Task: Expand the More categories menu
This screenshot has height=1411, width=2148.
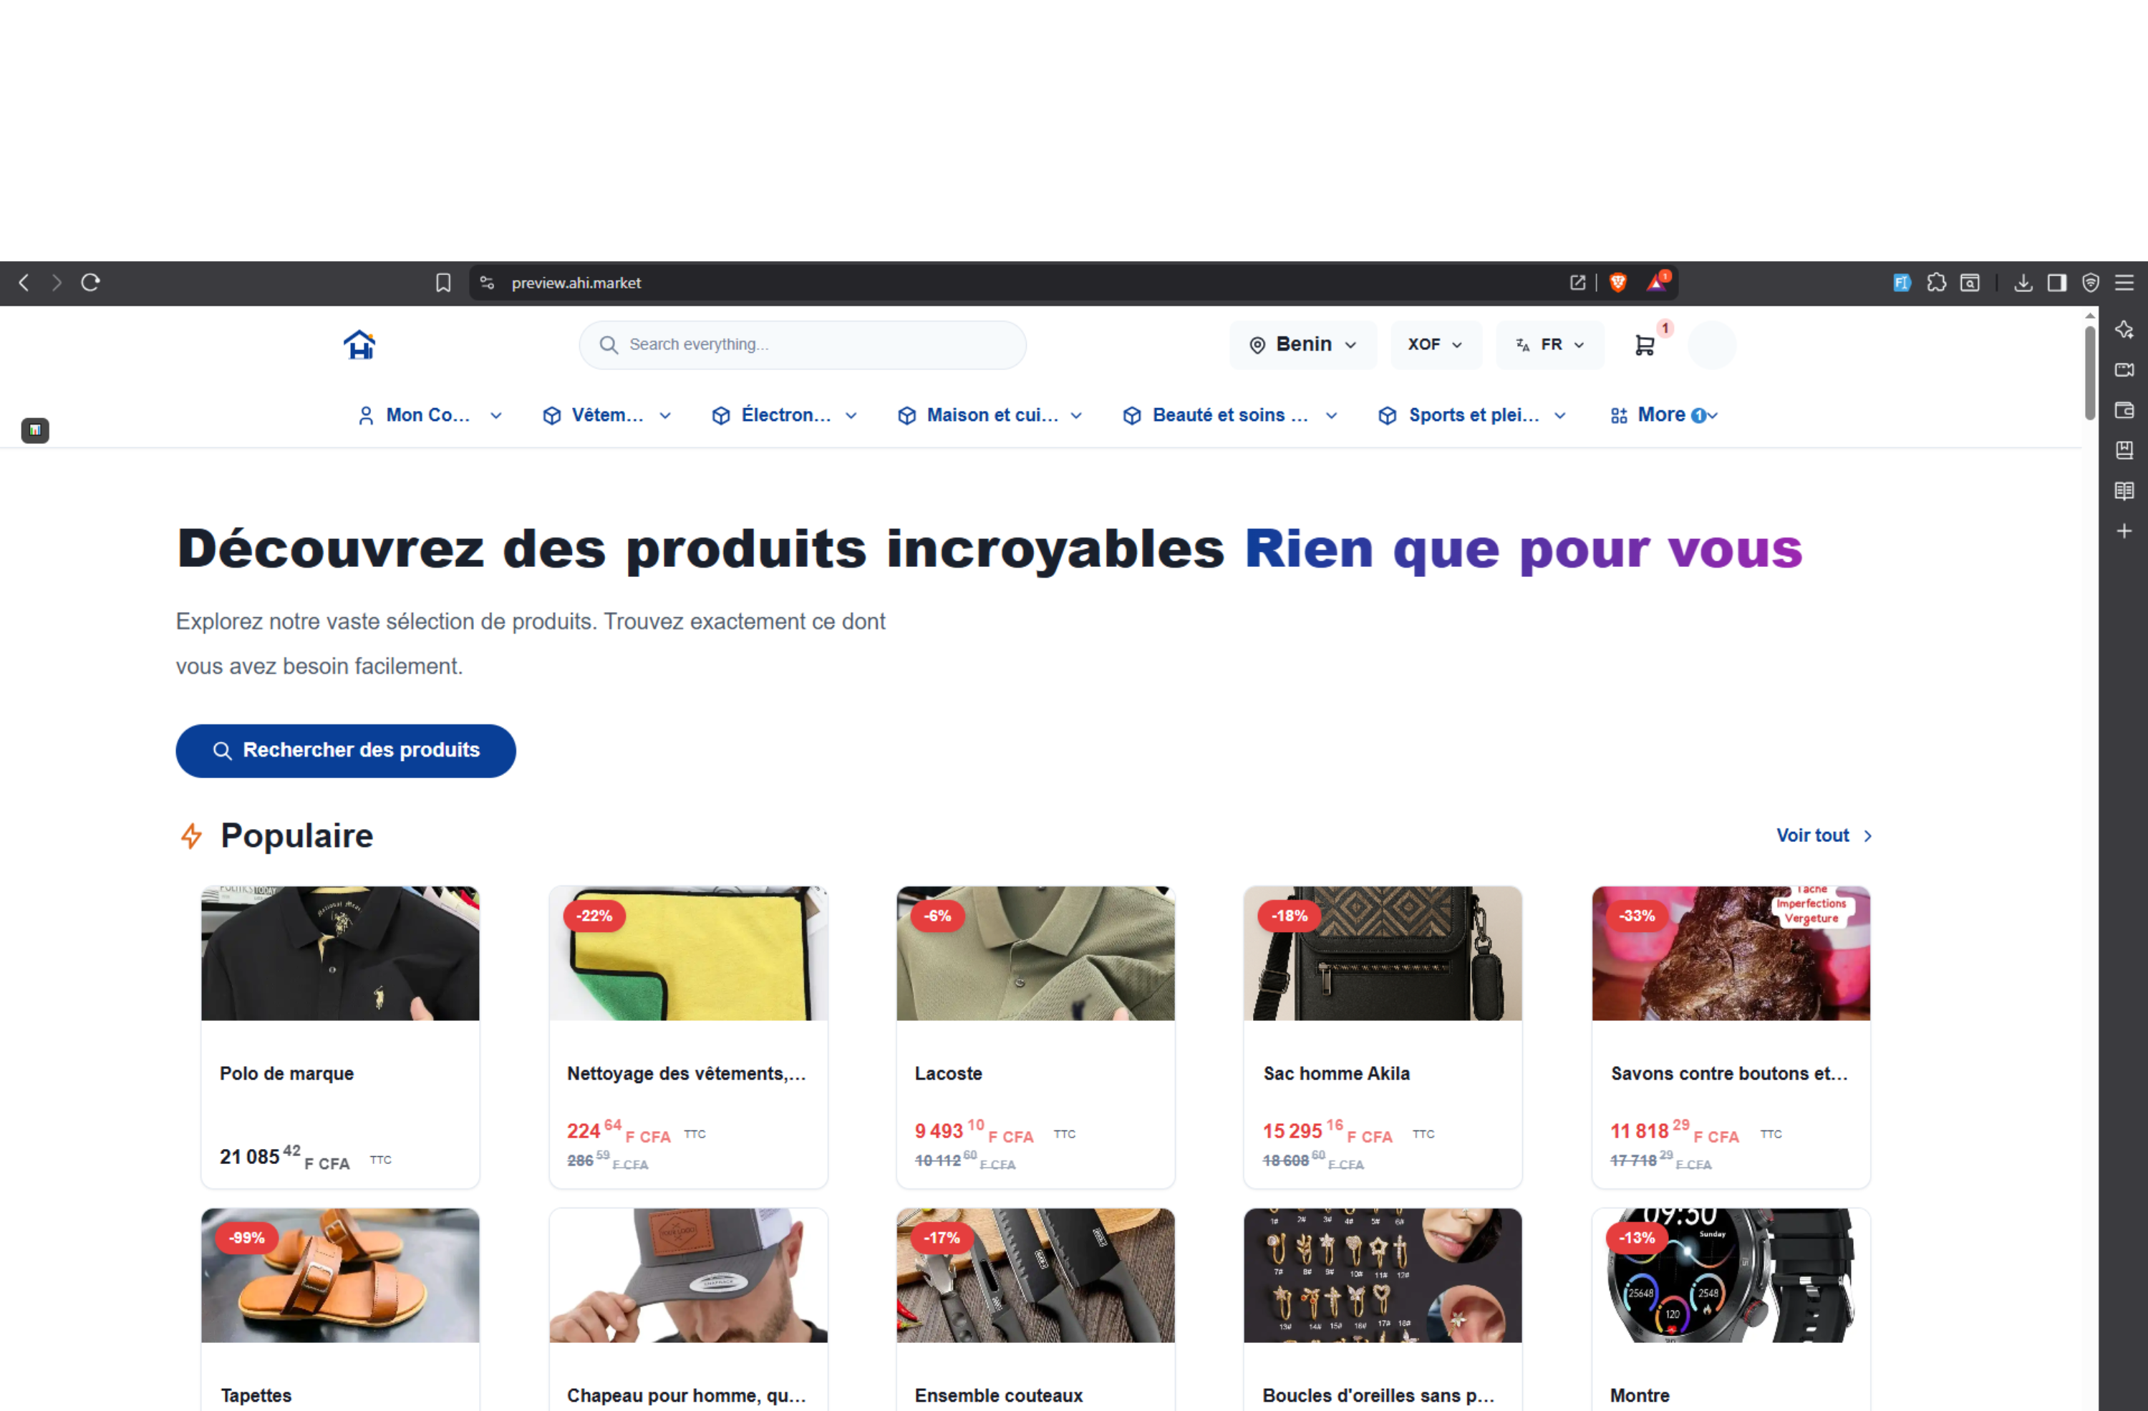Action: 1663,415
